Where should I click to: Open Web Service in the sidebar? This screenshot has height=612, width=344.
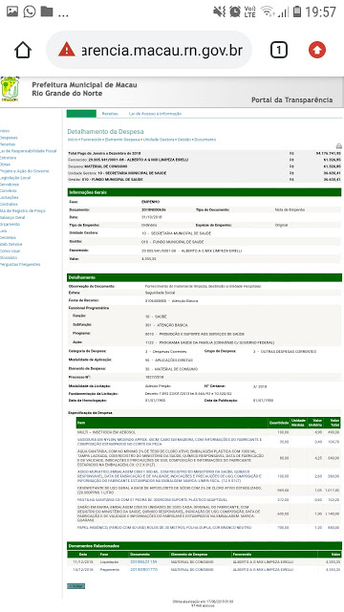[x=11, y=244]
